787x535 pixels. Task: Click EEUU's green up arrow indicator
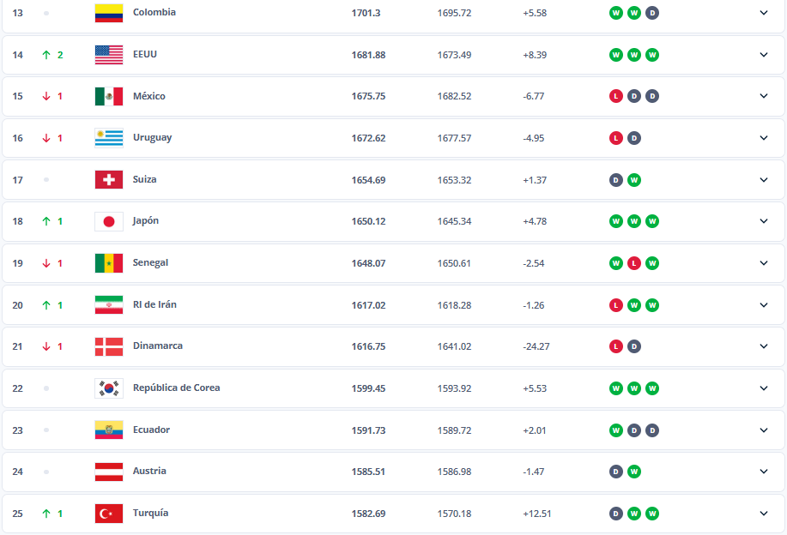46,55
